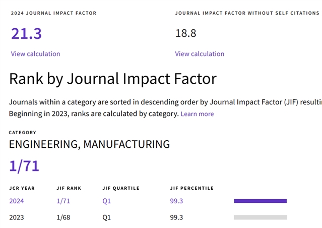Click Q1 quartile in the 2024 row

point(106,201)
